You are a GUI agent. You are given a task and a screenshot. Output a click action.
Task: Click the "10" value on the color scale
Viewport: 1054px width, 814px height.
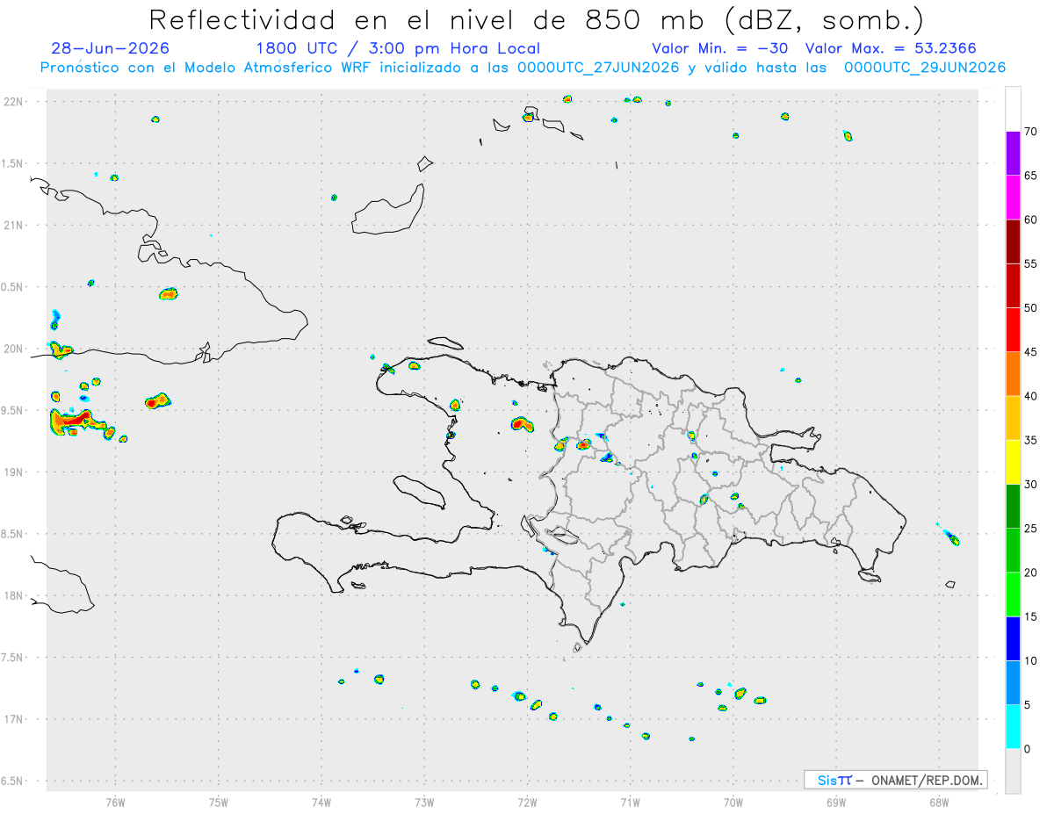pyautogui.click(x=1031, y=661)
